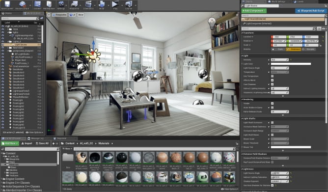This screenshot has width=328, height=192.
Task: Switch to the Sequencer tab
Action: coord(60,138)
